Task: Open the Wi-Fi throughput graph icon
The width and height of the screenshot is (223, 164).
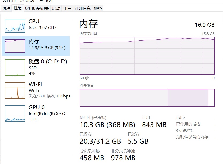Action: [15, 90]
